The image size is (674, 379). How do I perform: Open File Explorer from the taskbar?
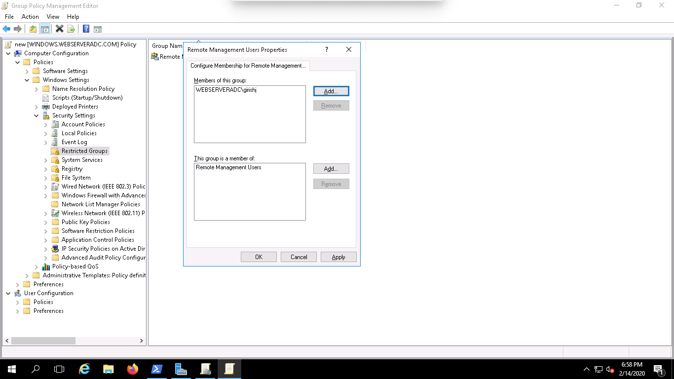(x=109, y=369)
